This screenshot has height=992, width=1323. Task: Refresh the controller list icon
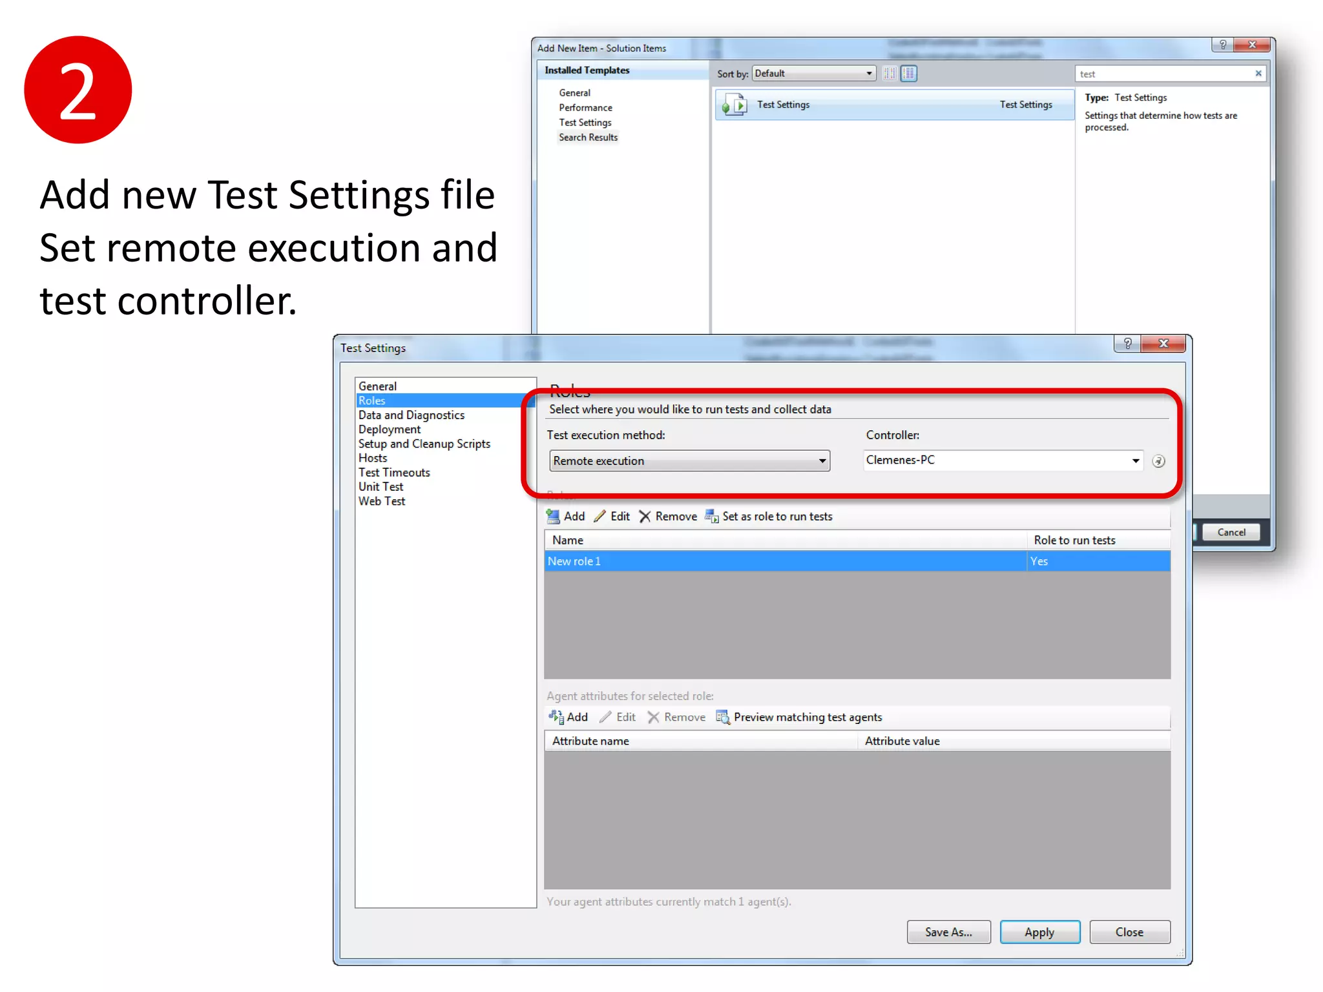click(1159, 461)
